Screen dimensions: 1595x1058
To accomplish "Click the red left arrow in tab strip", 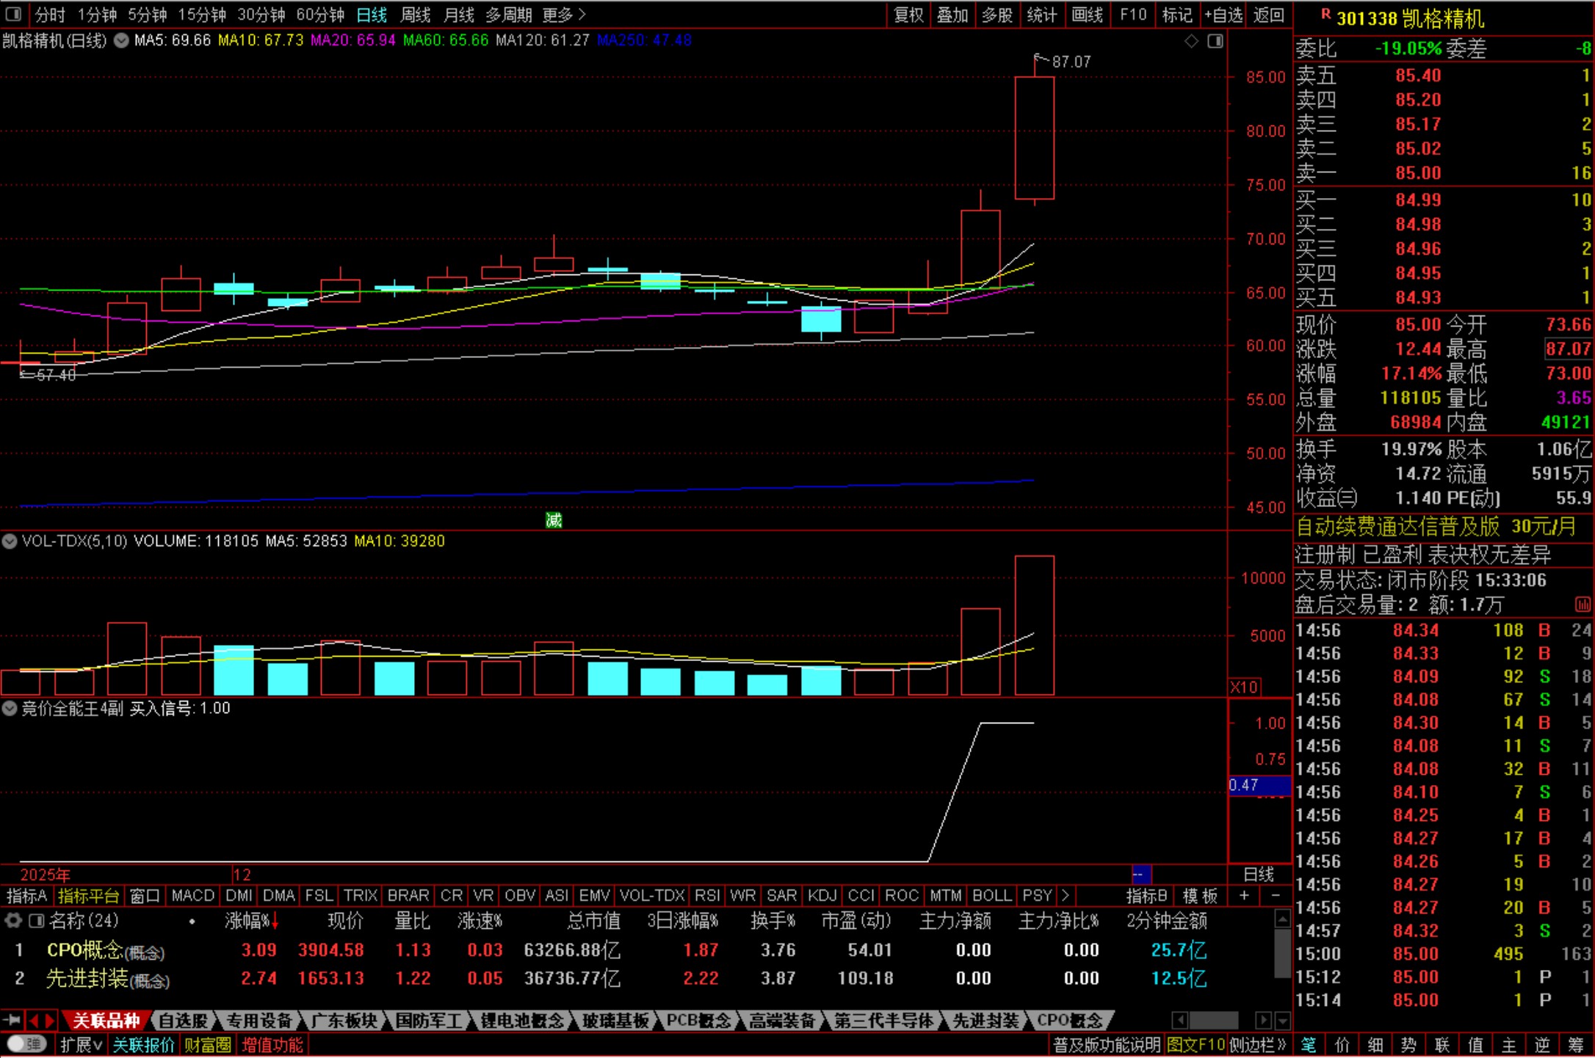I will tap(33, 1020).
